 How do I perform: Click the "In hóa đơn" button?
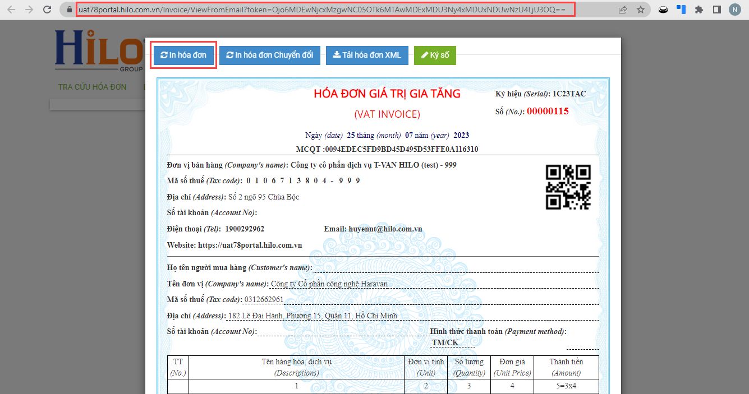183,55
